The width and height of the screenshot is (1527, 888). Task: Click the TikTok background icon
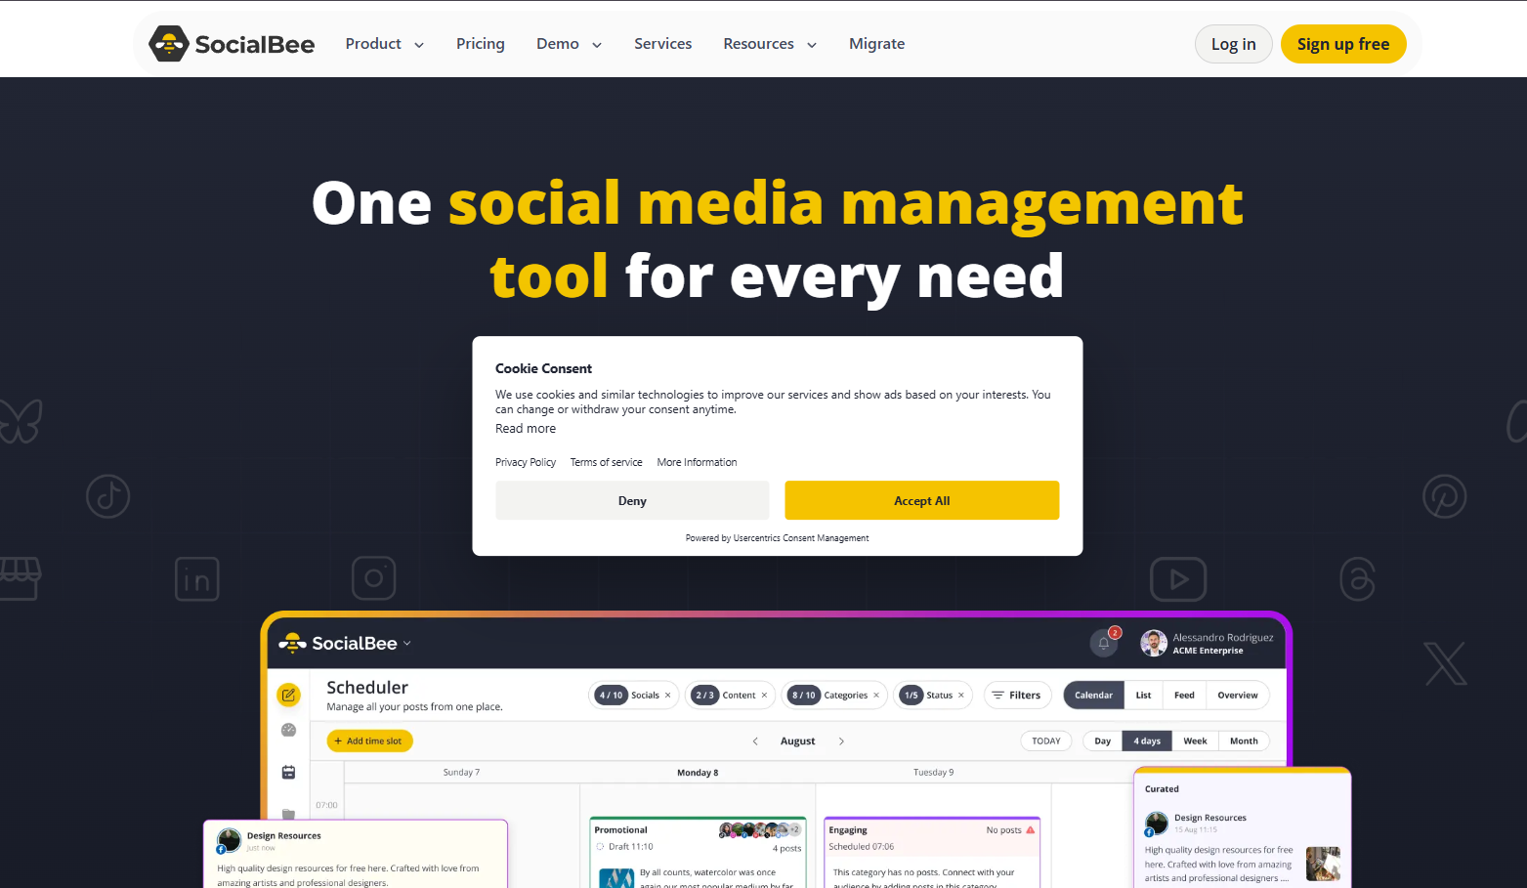click(x=107, y=496)
